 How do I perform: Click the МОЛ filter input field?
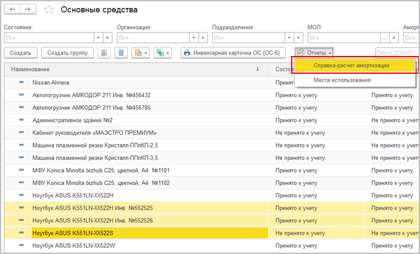point(344,38)
